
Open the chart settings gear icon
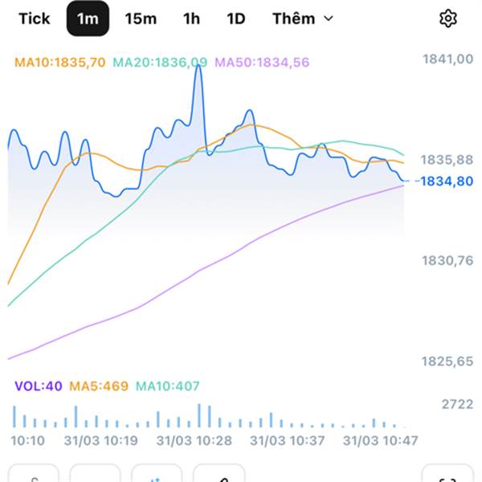click(447, 18)
